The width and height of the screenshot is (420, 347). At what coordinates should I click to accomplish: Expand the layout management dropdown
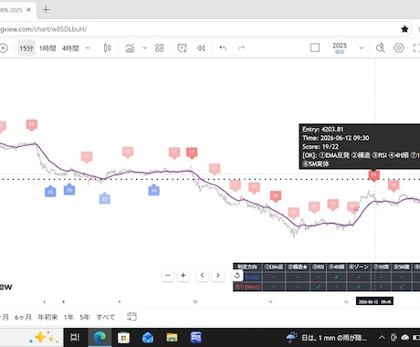(x=362, y=47)
